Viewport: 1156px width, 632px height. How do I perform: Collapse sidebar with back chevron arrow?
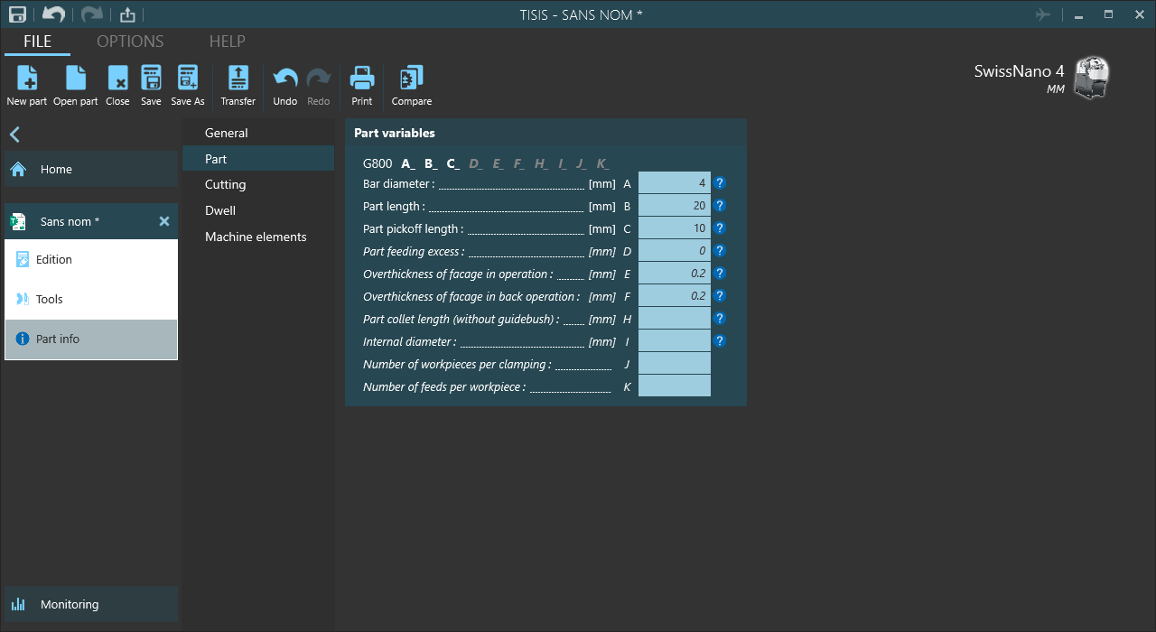[14, 135]
